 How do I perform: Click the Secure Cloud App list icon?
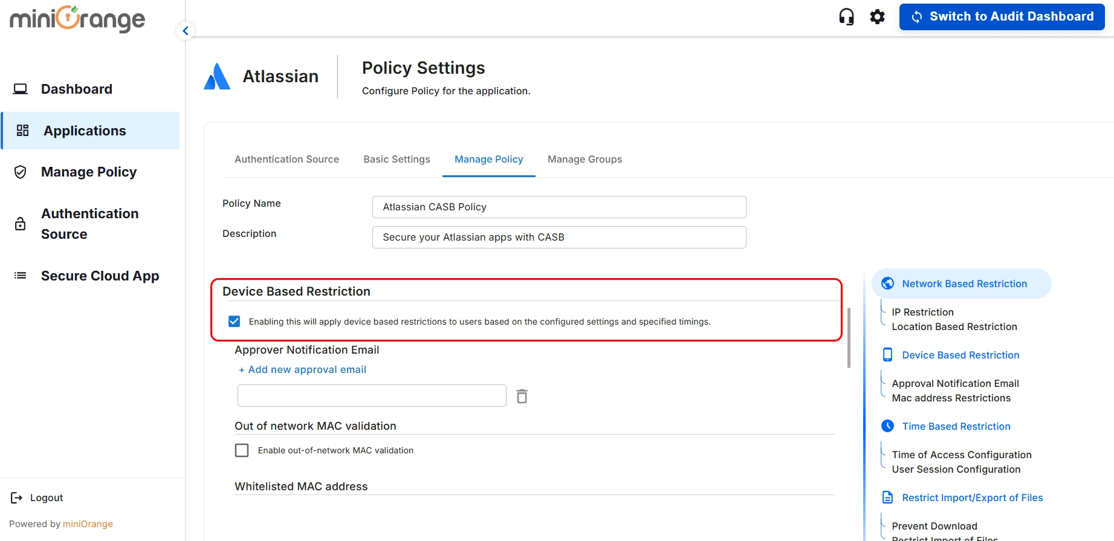[20, 276]
